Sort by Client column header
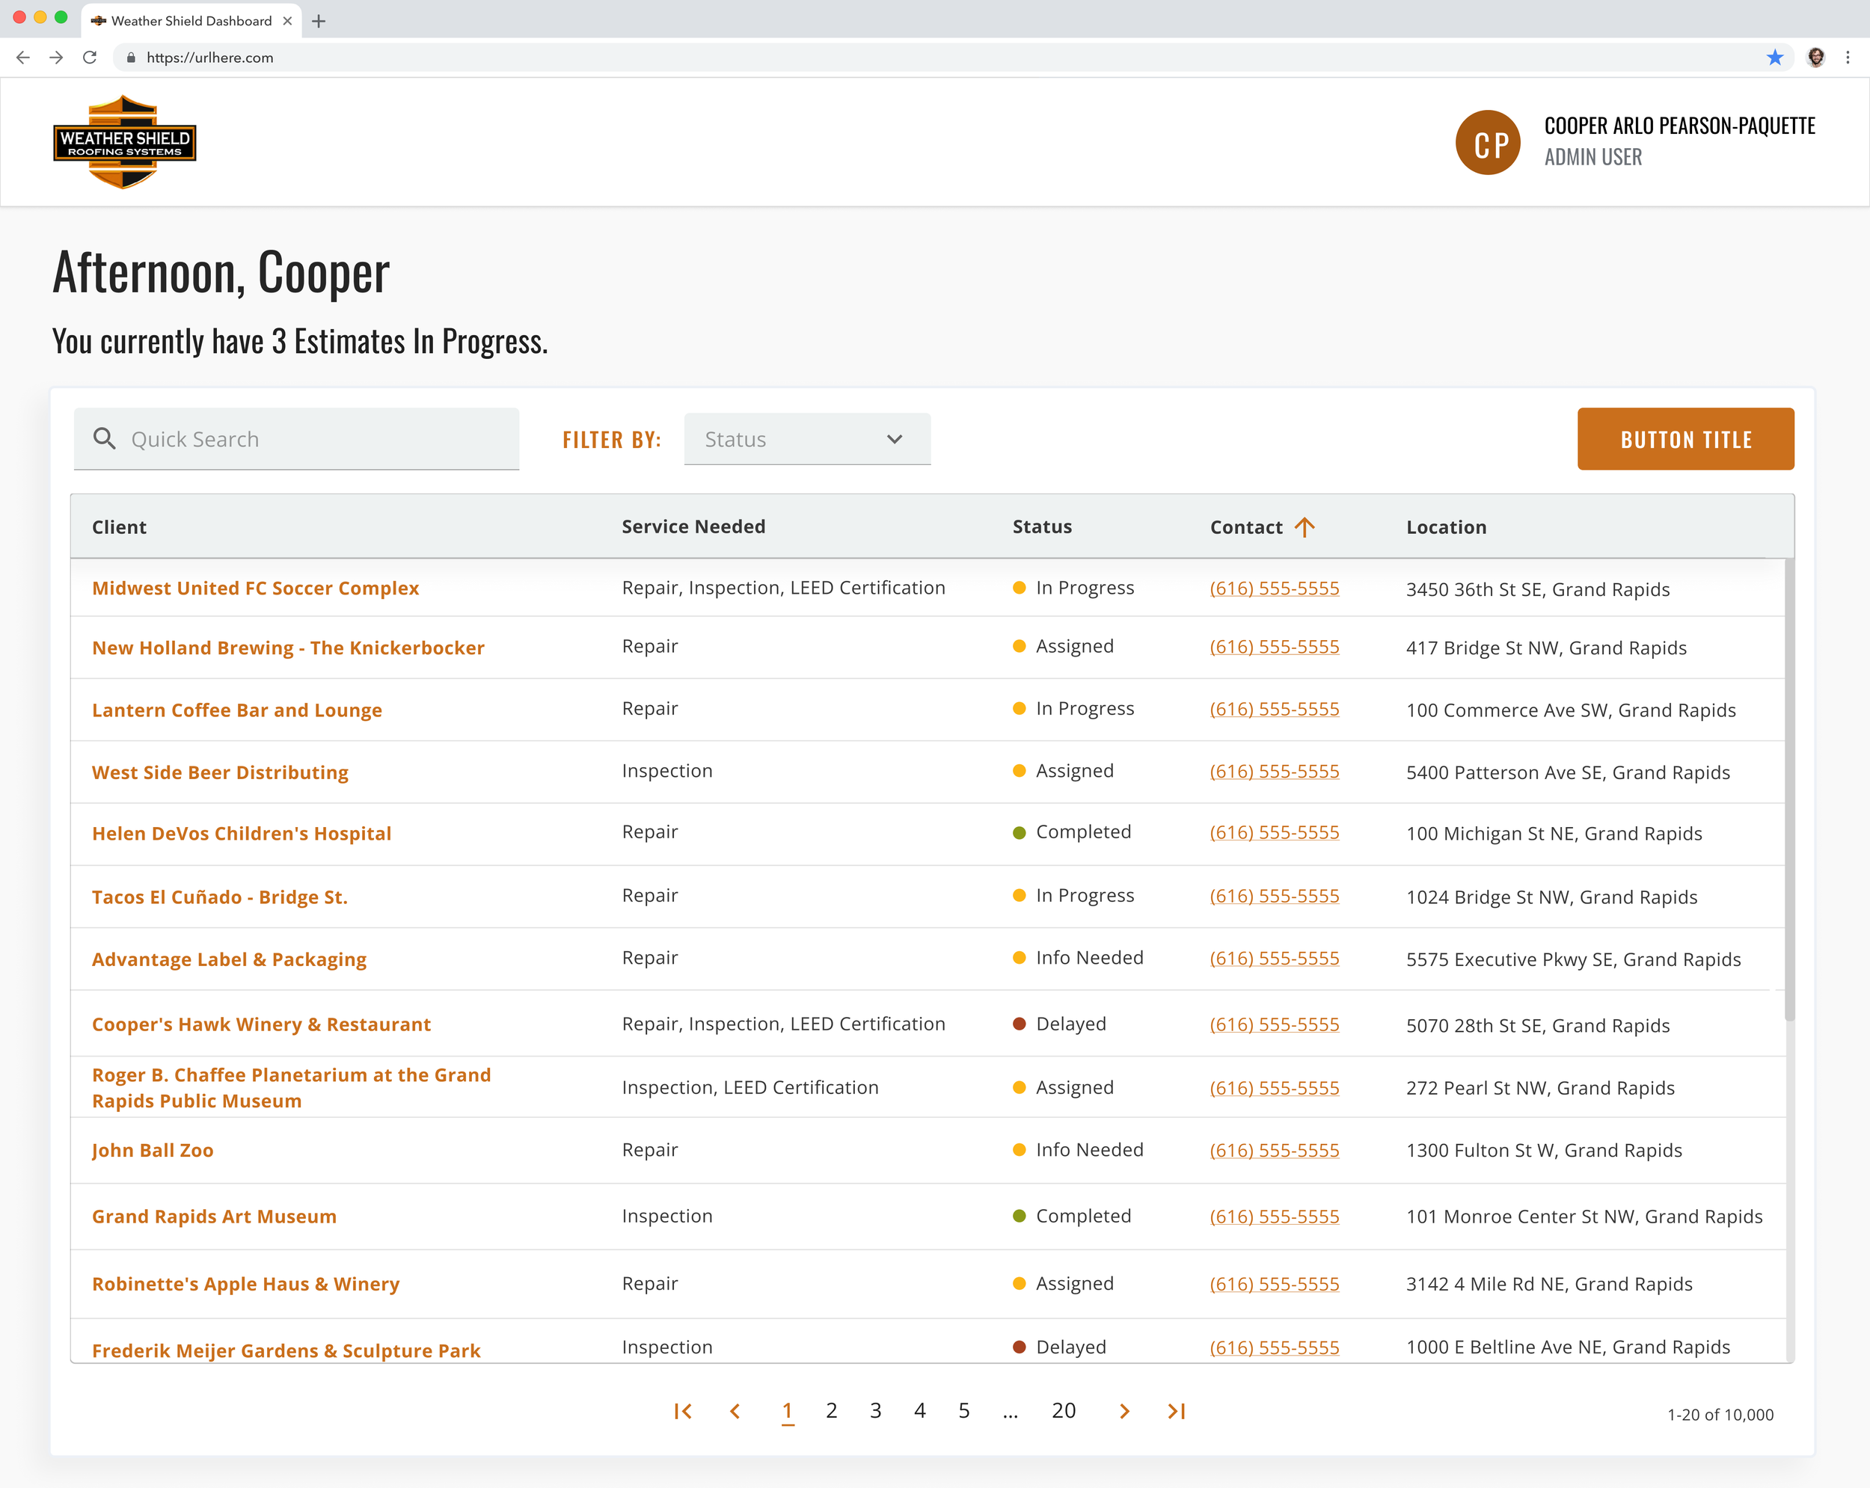This screenshot has height=1488, width=1870. coord(120,527)
